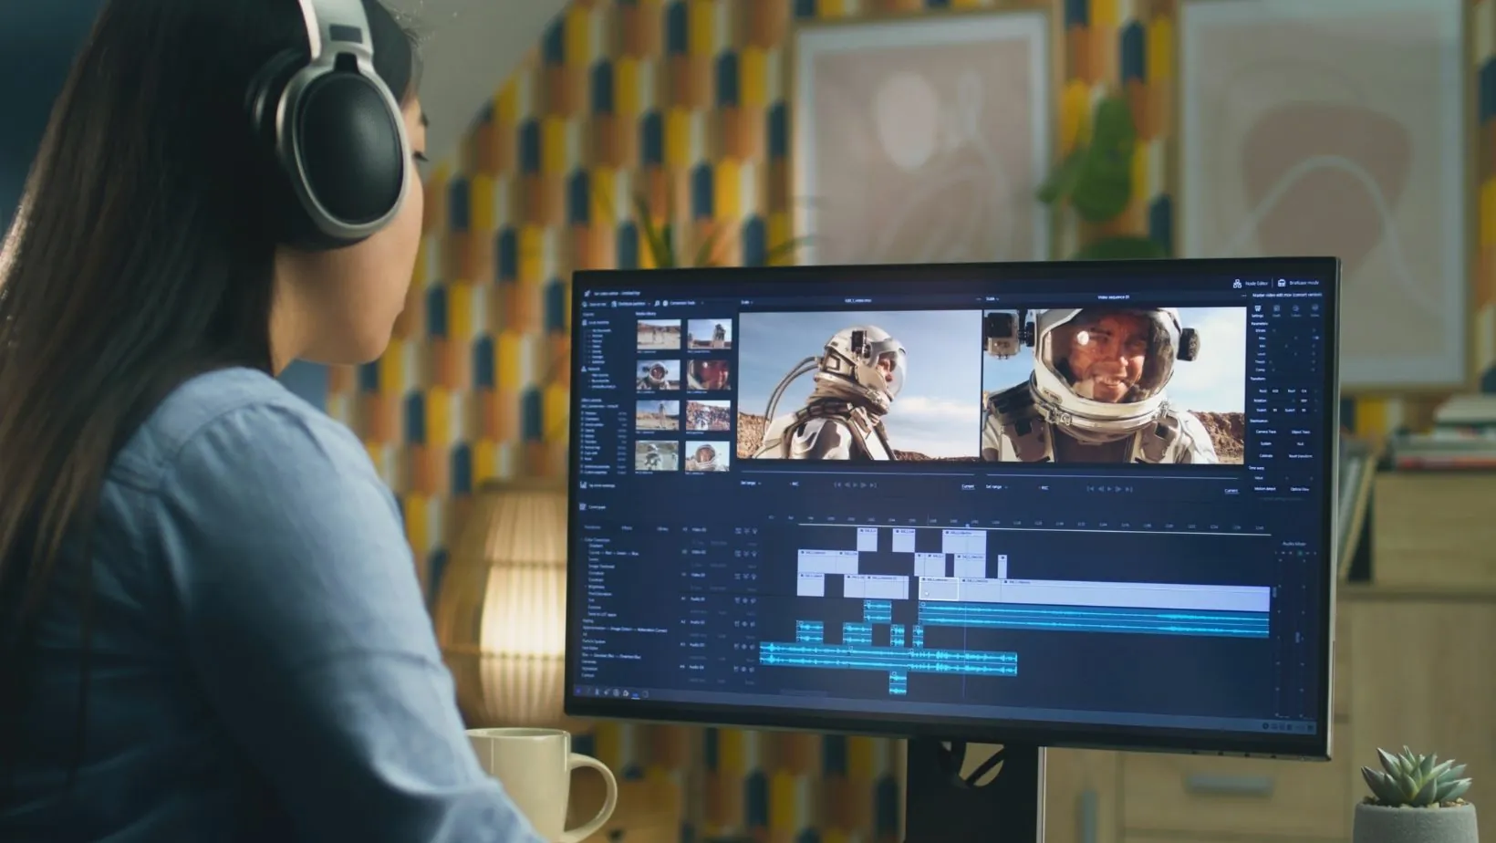Click the Optical flow button
This screenshot has height=843, width=1496.
tap(1300, 490)
